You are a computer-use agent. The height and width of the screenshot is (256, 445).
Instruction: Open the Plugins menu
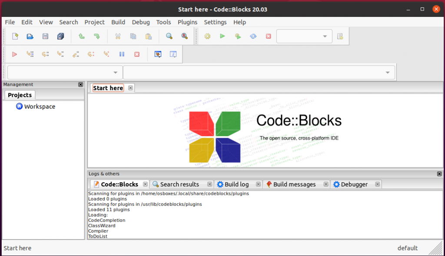click(188, 22)
